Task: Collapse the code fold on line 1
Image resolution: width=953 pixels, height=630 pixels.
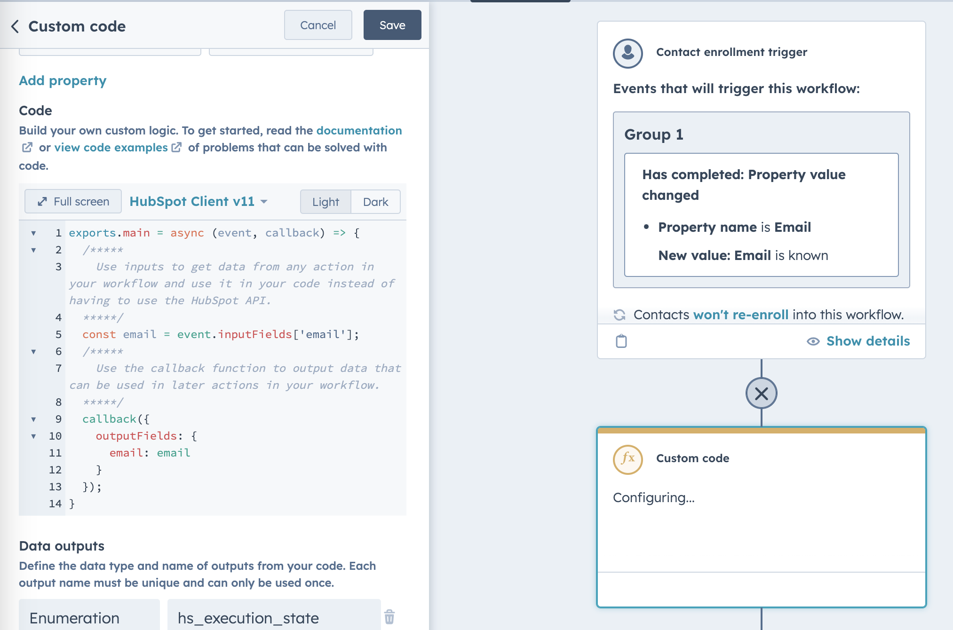Action: point(33,232)
